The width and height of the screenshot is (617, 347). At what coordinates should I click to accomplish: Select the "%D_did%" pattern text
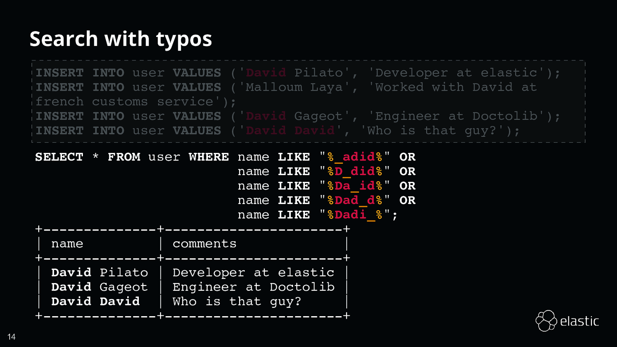(x=355, y=171)
